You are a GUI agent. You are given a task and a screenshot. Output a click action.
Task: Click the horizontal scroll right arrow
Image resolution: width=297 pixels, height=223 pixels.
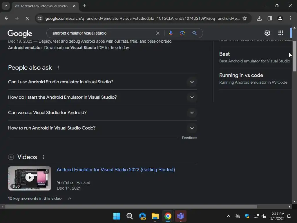pos(290,207)
